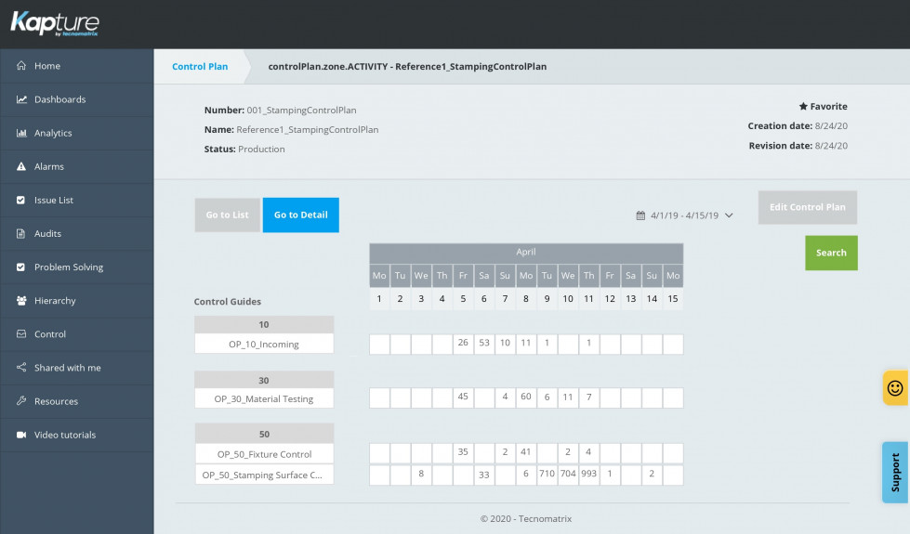The height and width of the screenshot is (534, 910).
Task: Click cell 60 in OP_30_Material Testing row
Action: [526, 397]
